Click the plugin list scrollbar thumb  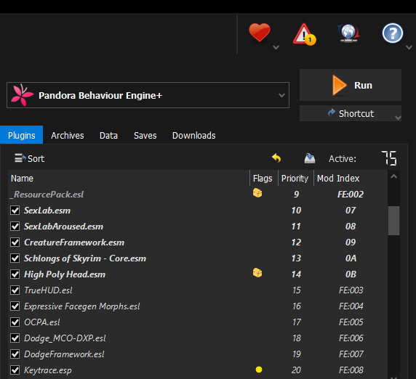(393, 221)
